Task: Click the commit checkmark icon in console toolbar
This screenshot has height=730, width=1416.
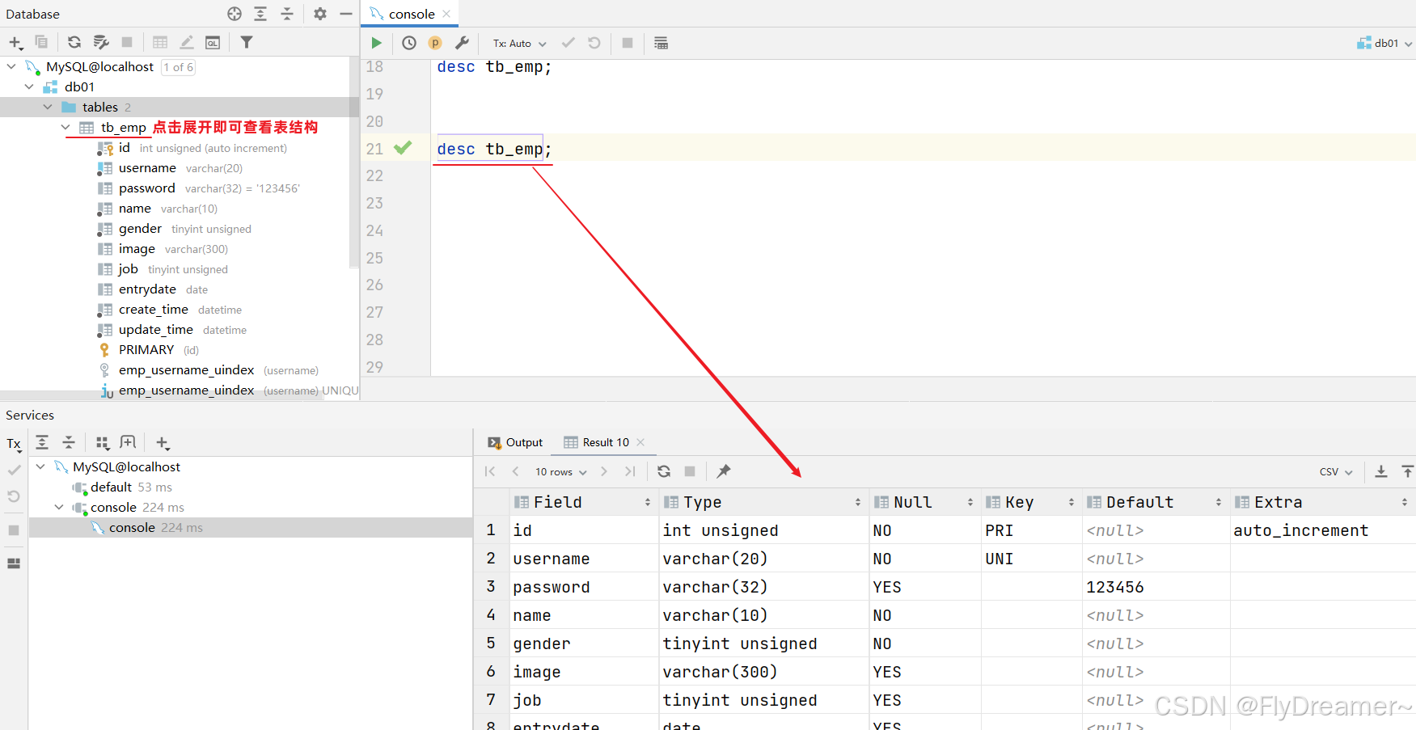Action: coord(569,43)
